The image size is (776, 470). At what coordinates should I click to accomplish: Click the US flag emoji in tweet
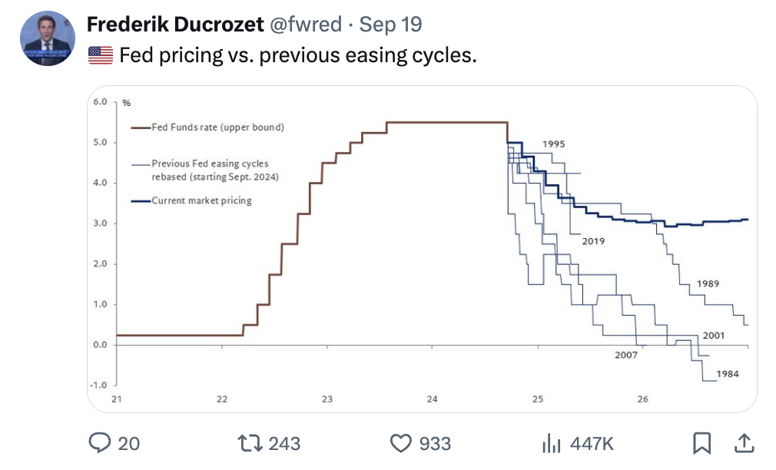click(100, 56)
